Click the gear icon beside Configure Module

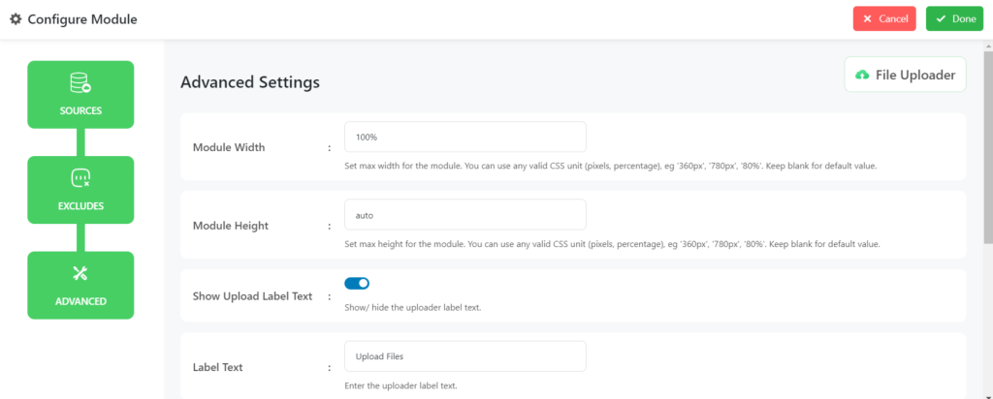tap(16, 19)
